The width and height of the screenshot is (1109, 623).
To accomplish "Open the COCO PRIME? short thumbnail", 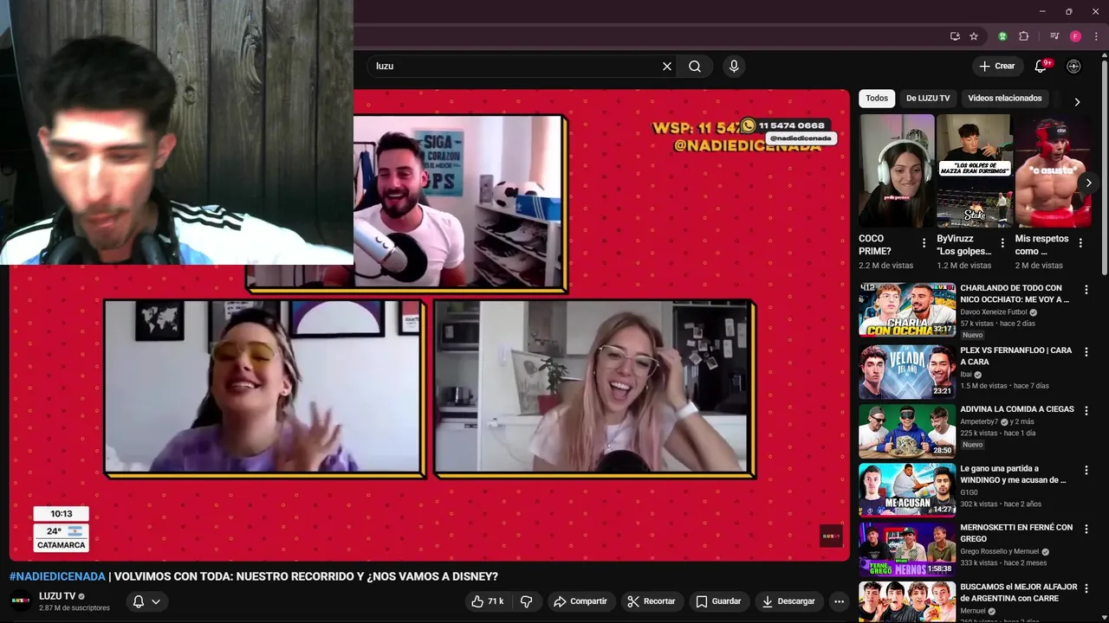I will tap(897, 170).
